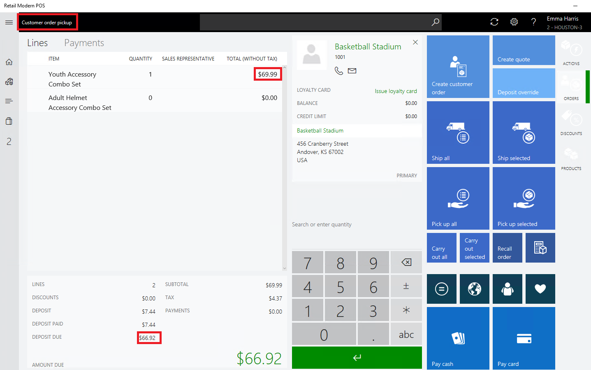The height and width of the screenshot is (370, 591).
Task: Switch to the Payments tab
Action: (x=84, y=43)
